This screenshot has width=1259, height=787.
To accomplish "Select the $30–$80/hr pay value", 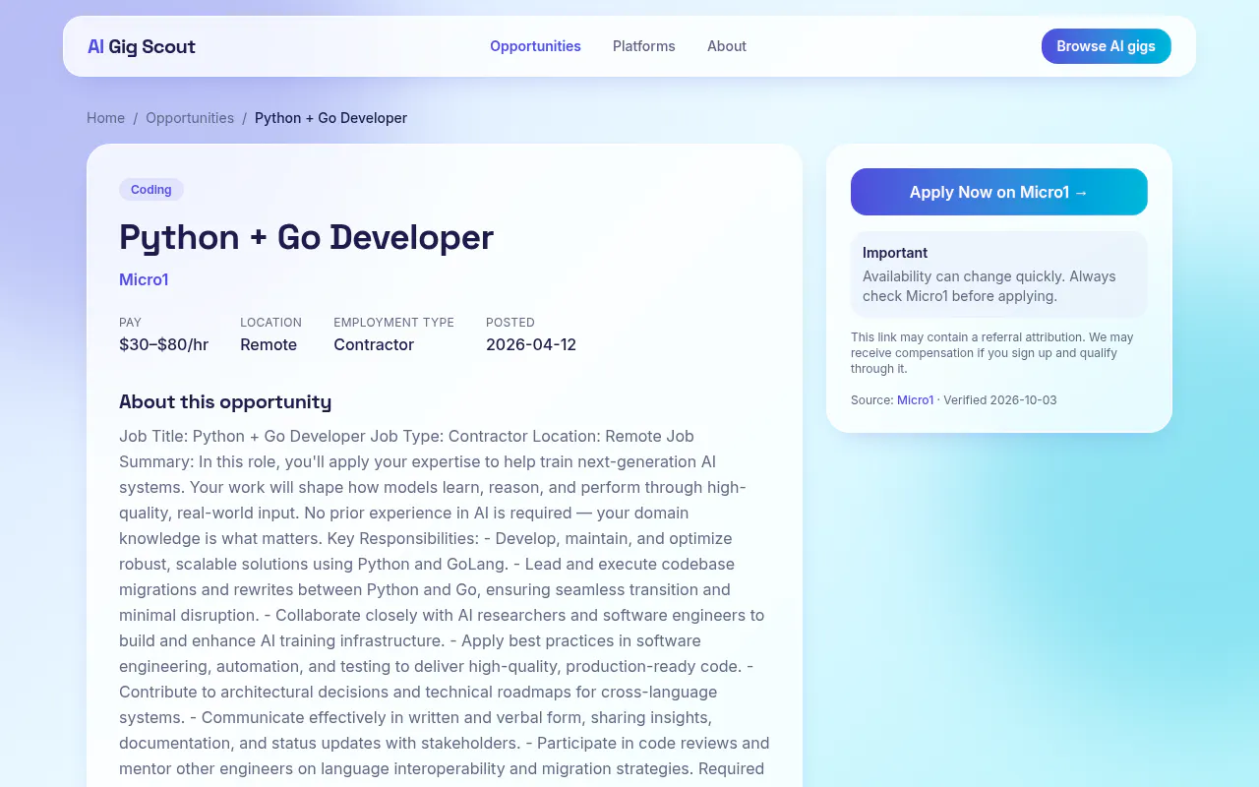I will 163,344.
